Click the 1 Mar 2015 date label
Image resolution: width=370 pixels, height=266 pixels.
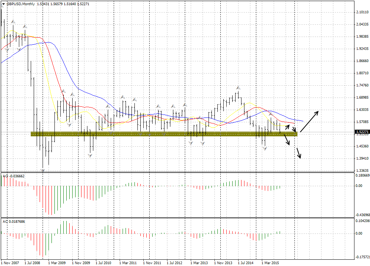pos(270,263)
